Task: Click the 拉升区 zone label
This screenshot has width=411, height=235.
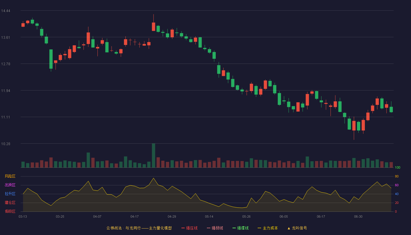Action: [x=10, y=194]
